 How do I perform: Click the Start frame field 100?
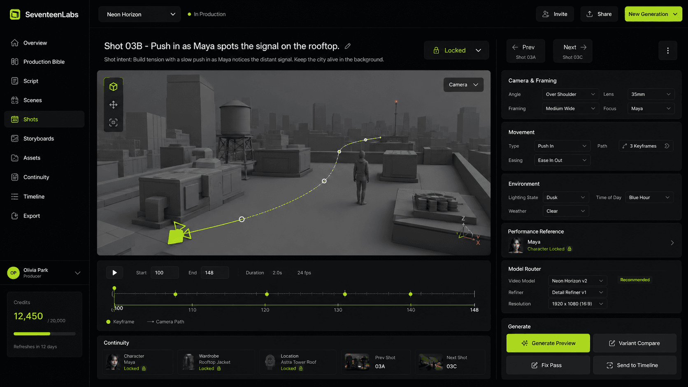(x=165, y=273)
